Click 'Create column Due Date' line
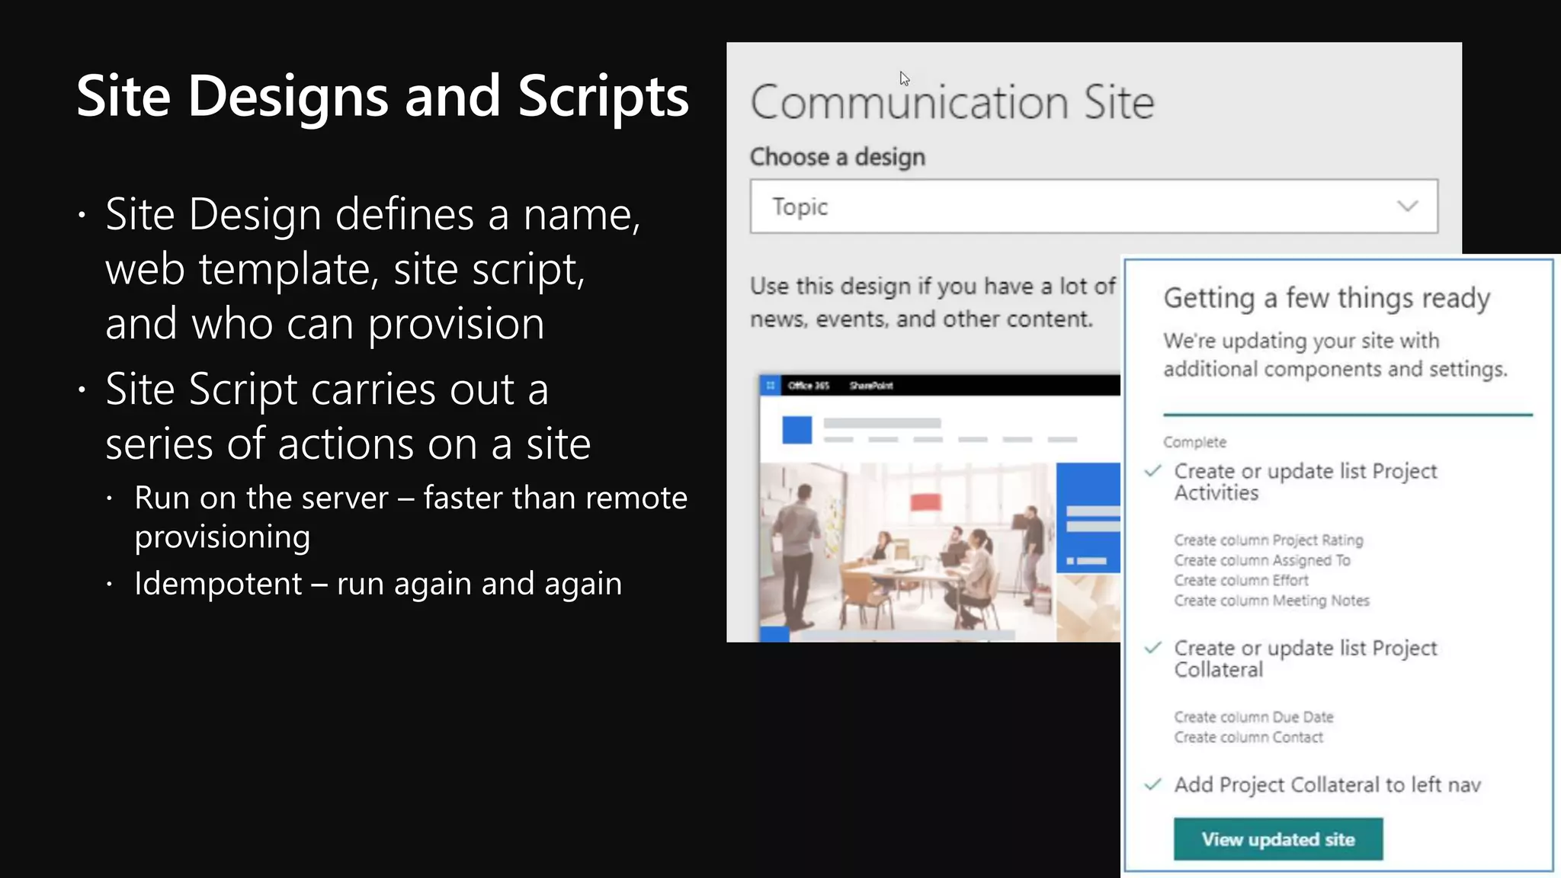The height and width of the screenshot is (878, 1561). point(1253,717)
